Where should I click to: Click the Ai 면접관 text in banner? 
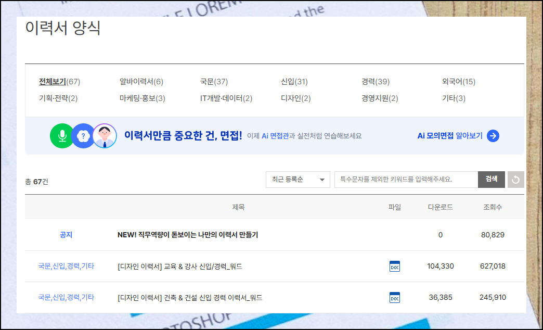[275, 136]
